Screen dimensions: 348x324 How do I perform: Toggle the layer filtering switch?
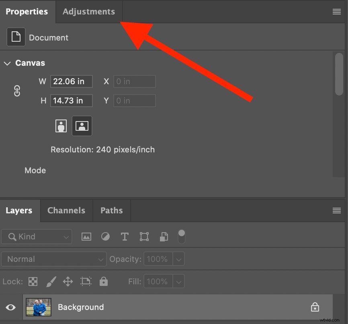tap(182, 237)
